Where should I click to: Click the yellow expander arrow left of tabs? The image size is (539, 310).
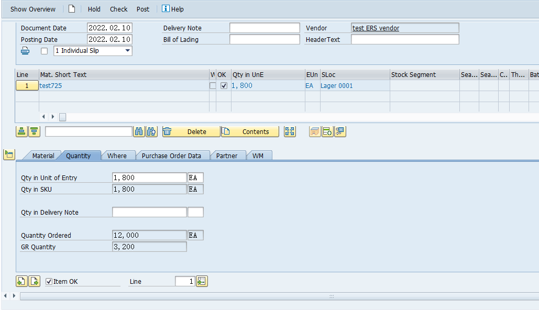click(9, 154)
